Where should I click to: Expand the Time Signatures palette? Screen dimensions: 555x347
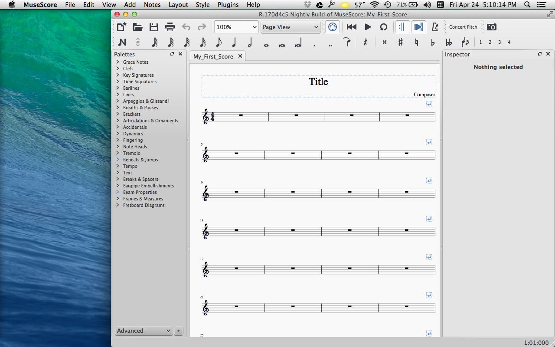pyautogui.click(x=118, y=82)
